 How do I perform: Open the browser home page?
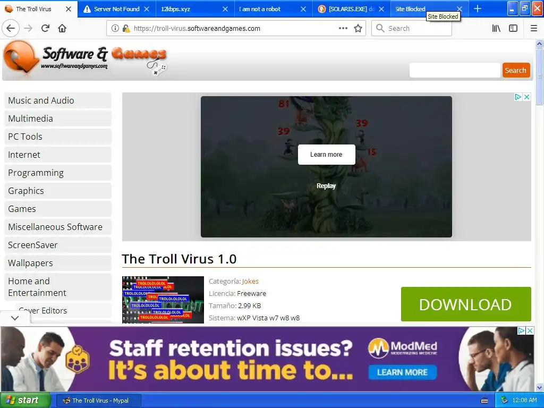click(62, 29)
